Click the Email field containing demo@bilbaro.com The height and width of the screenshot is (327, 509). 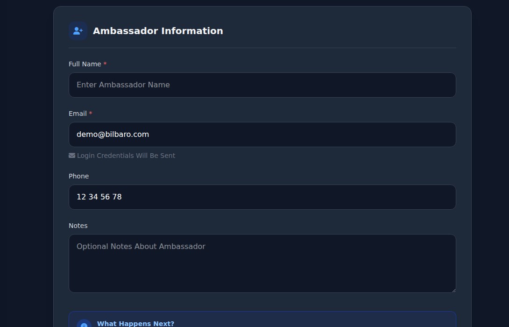click(x=262, y=135)
